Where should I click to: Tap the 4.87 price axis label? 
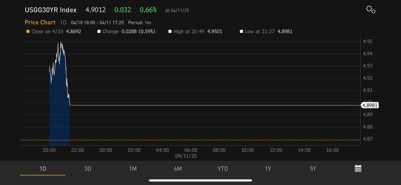point(368,139)
